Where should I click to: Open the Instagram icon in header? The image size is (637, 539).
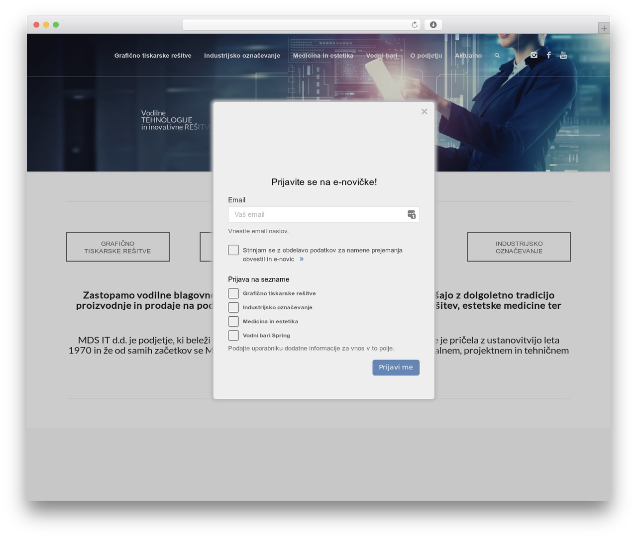click(x=533, y=55)
